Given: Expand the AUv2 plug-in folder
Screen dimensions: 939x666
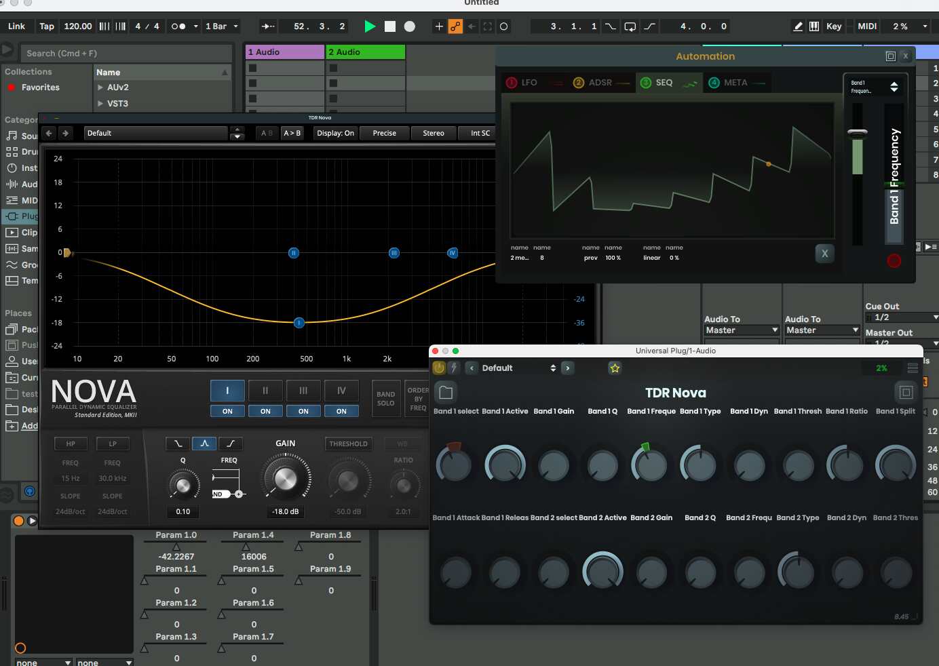Looking at the screenshot, I should tap(100, 87).
